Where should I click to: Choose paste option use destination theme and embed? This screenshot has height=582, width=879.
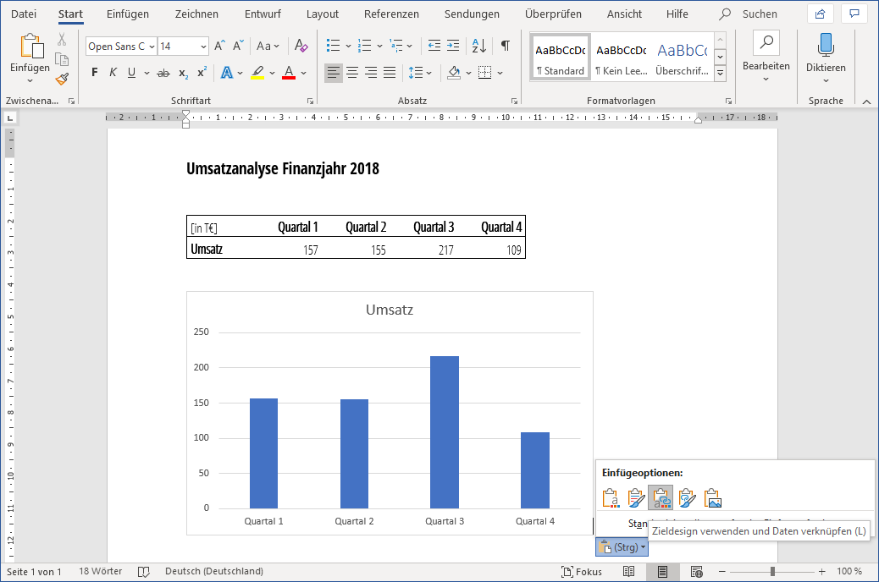(611, 498)
